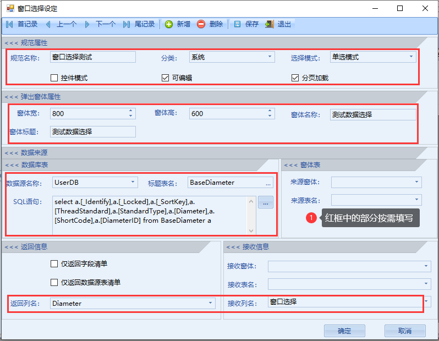Click SQL textbox scrollbar up arrow
This screenshot has width=439, height=341.
(x=251, y=201)
